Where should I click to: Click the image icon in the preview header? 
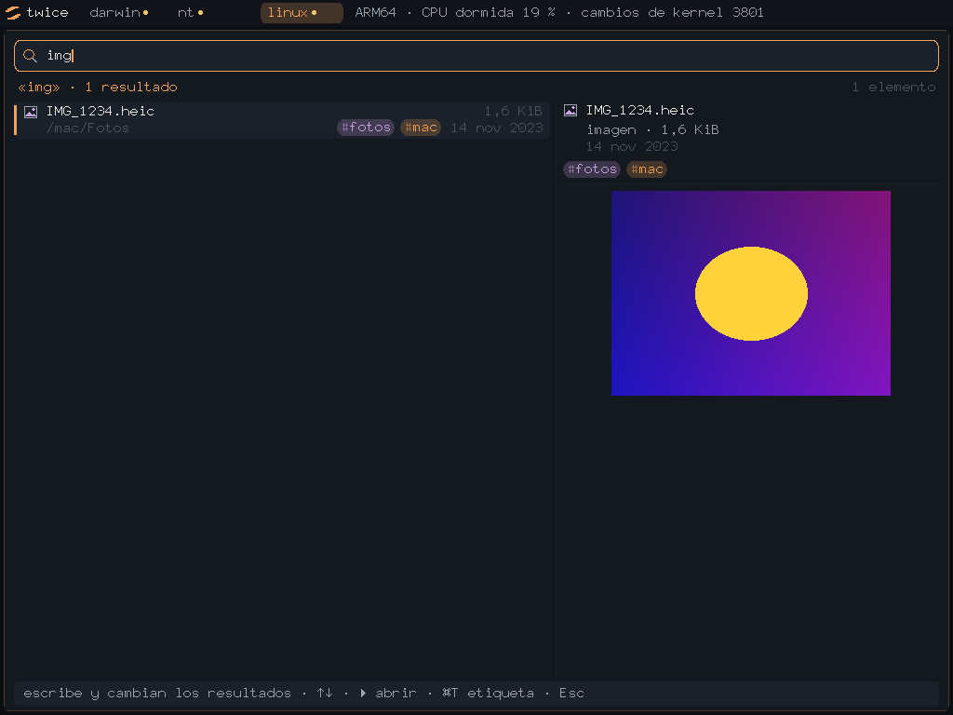(570, 110)
